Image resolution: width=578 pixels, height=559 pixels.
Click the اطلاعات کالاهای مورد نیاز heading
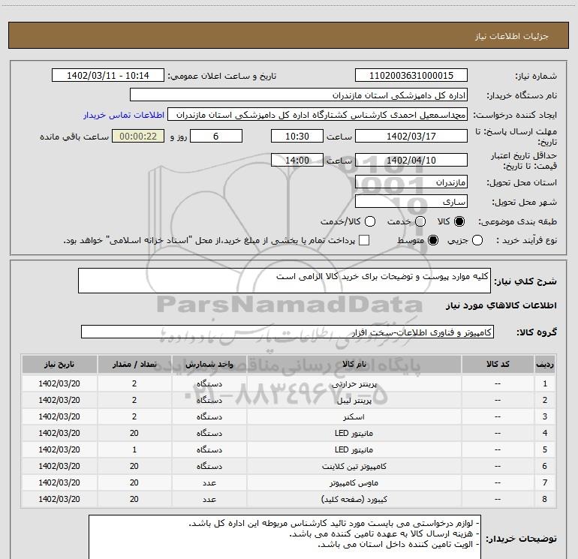point(501,305)
